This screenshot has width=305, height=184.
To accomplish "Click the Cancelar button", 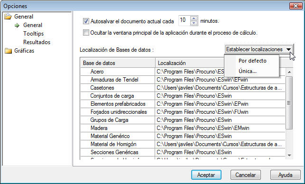I will coord(246,175).
